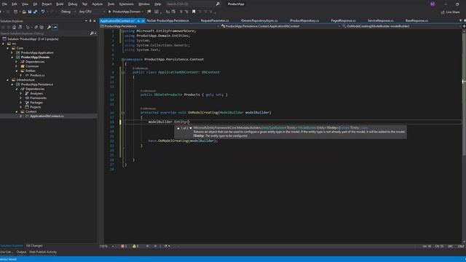The width and height of the screenshot is (466, 262).
Task: Switch to PagedResponse.cs tab
Action: pos(343,21)
